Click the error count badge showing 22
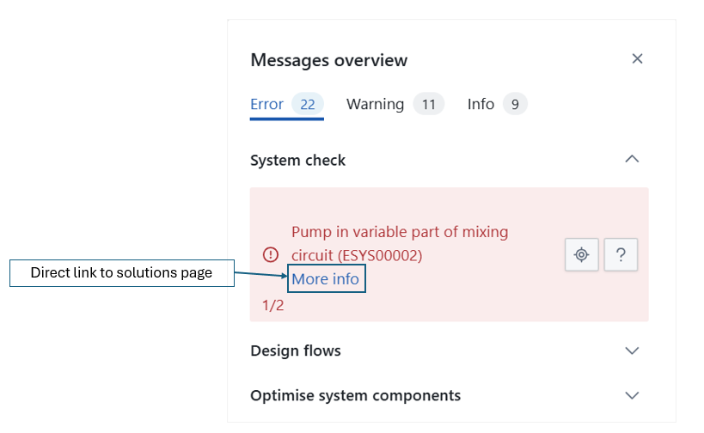The height and width of the screenshot is (433, 704). [x=307, y=105]
